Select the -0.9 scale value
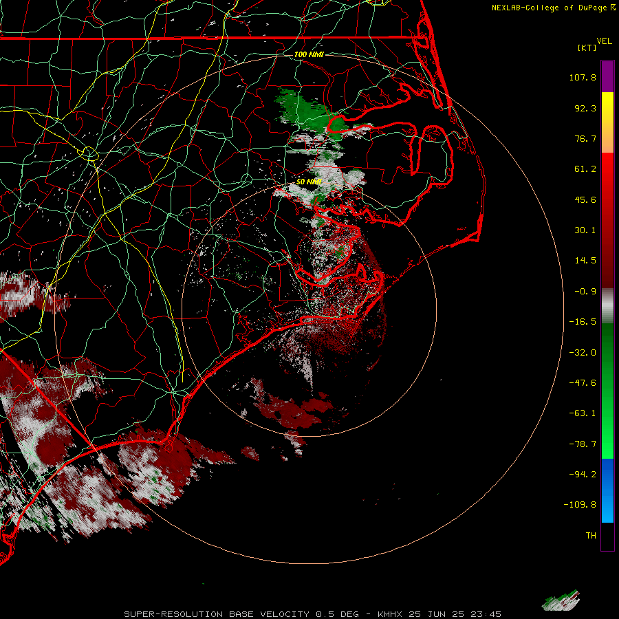 click(585, 292)
